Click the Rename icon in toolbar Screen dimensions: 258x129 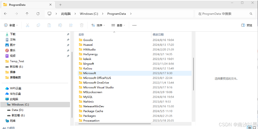point(60,25)
